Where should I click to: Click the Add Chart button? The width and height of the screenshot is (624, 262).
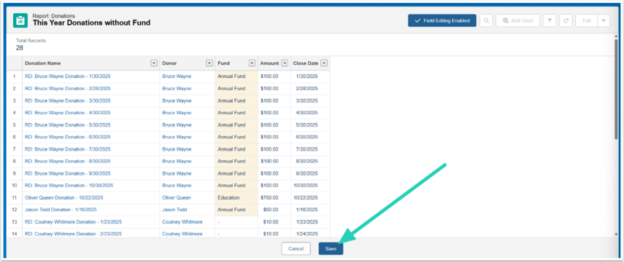click(x=517, y=20)
